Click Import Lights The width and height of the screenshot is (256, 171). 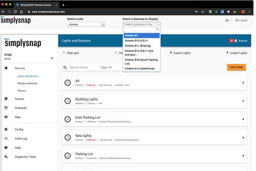(x=237, y=53)
